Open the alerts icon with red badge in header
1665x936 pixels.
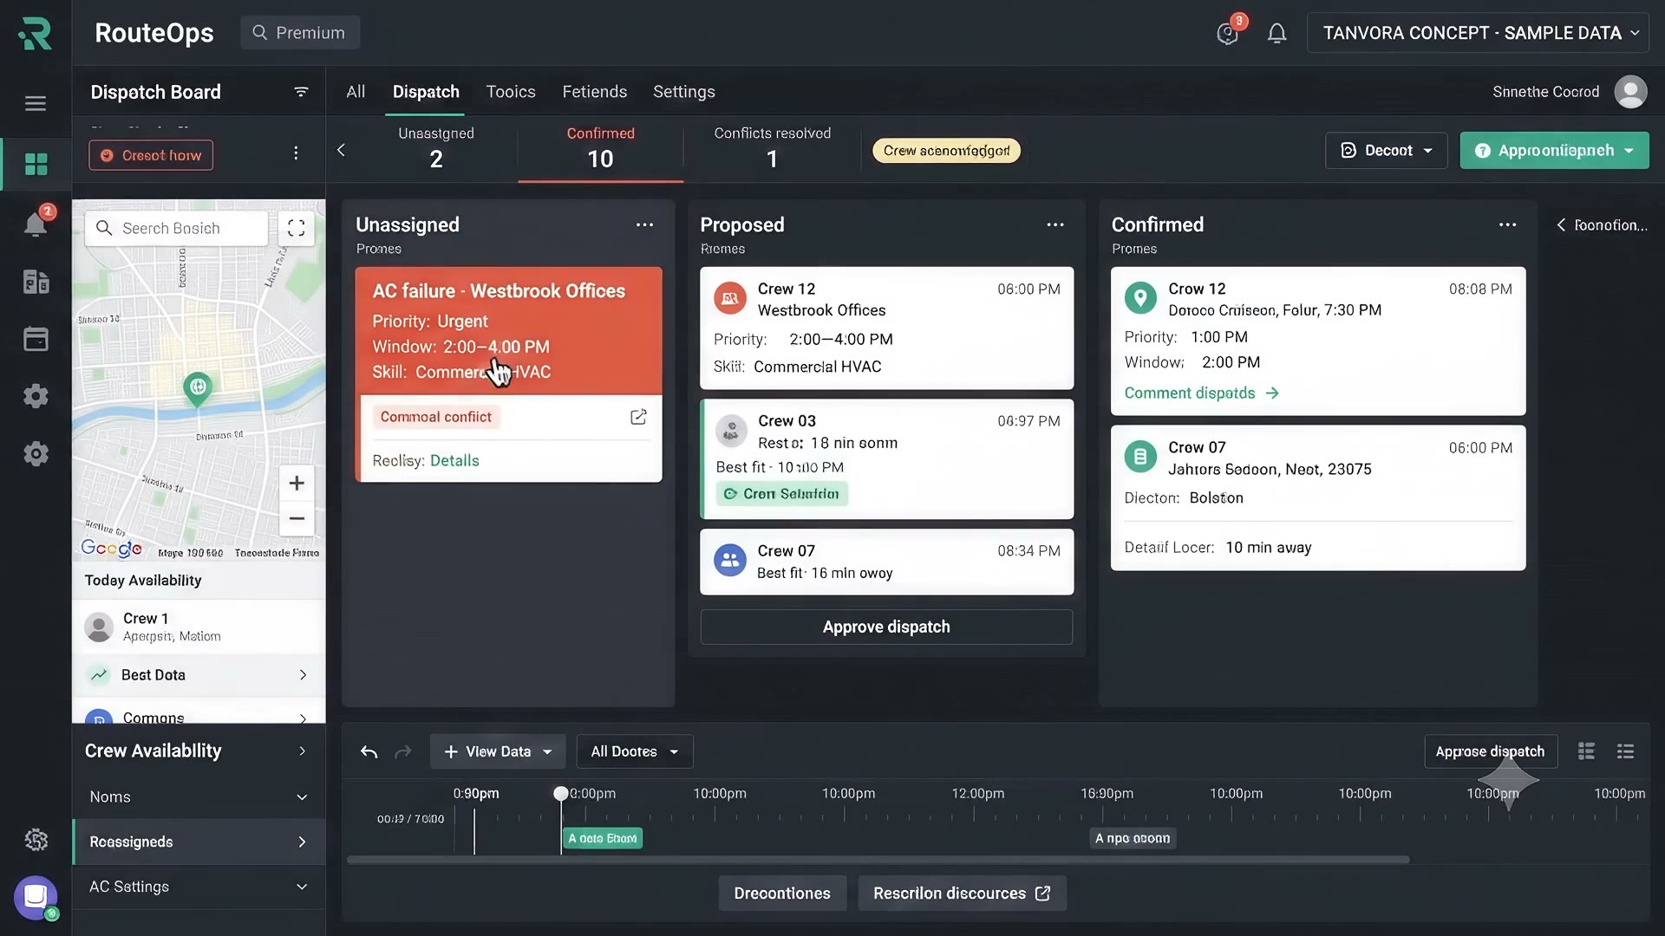(x=1229, y=32)
